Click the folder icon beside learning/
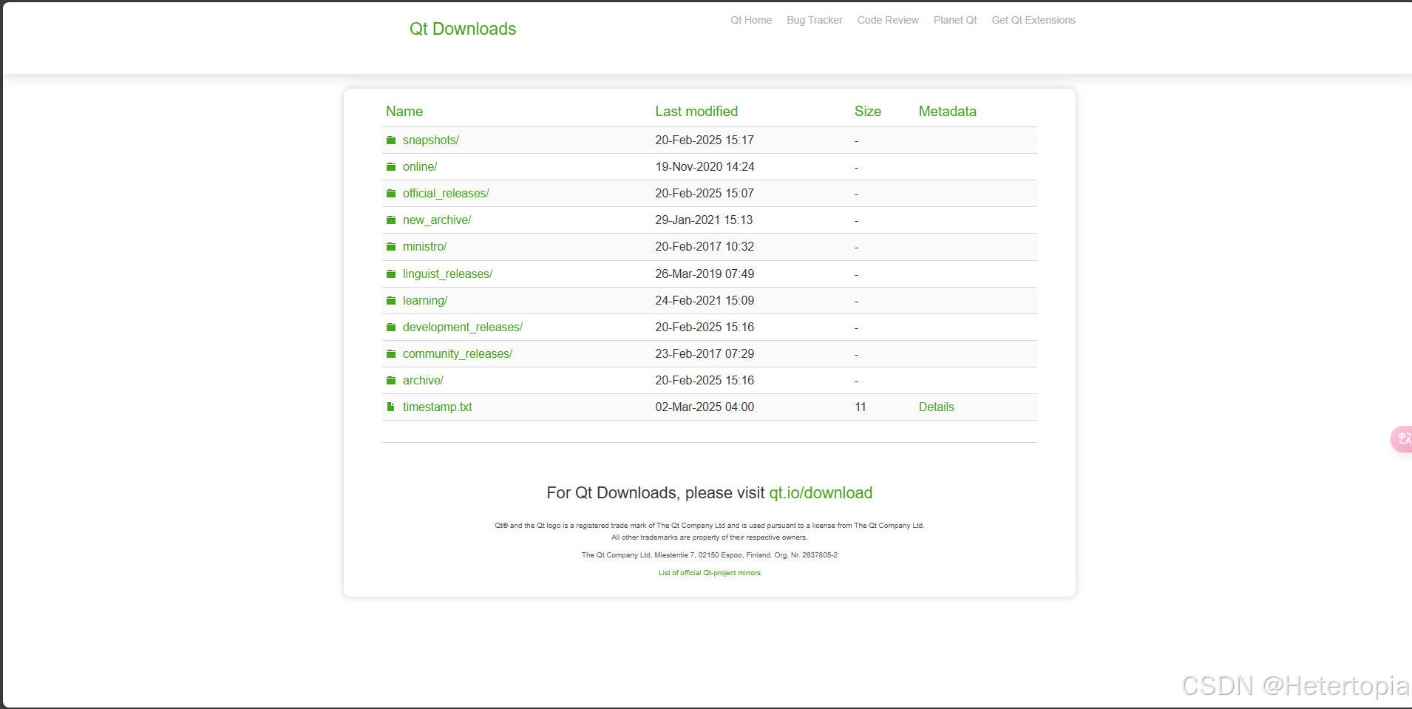1412x709 pixels. point(391,300)
